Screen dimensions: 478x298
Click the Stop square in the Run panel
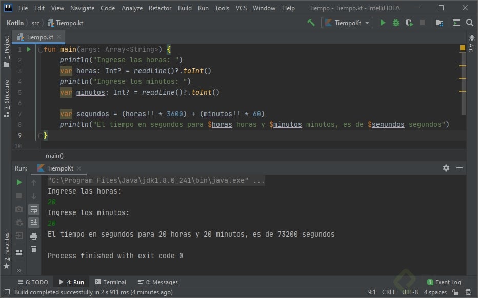pyautogui.click(x=19, y=196)
